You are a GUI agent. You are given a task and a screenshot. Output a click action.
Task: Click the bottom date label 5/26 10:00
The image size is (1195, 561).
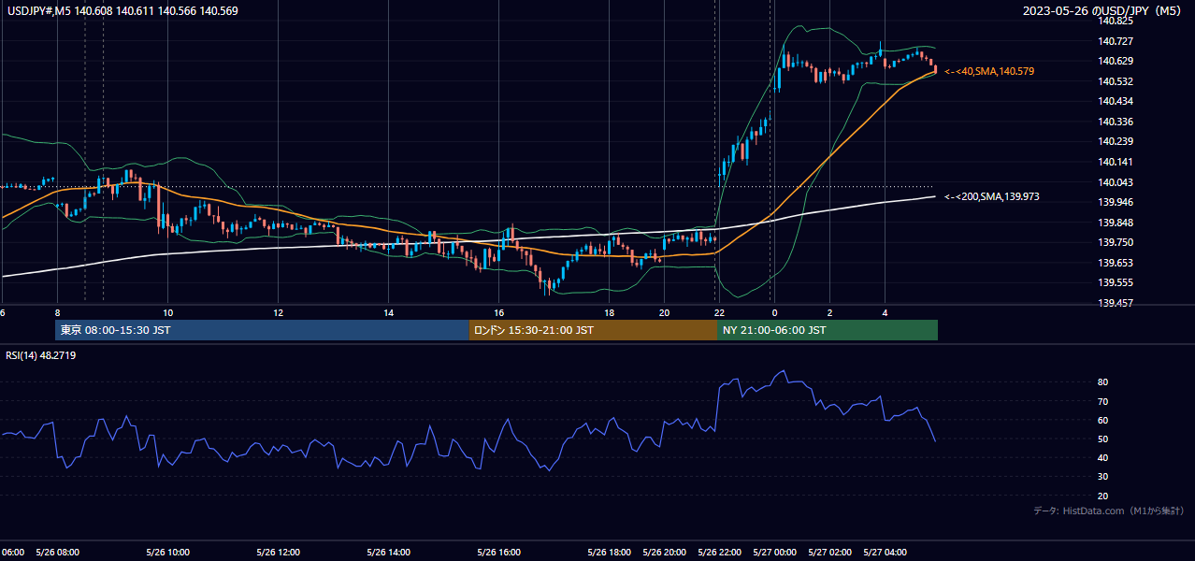point(167,553)
